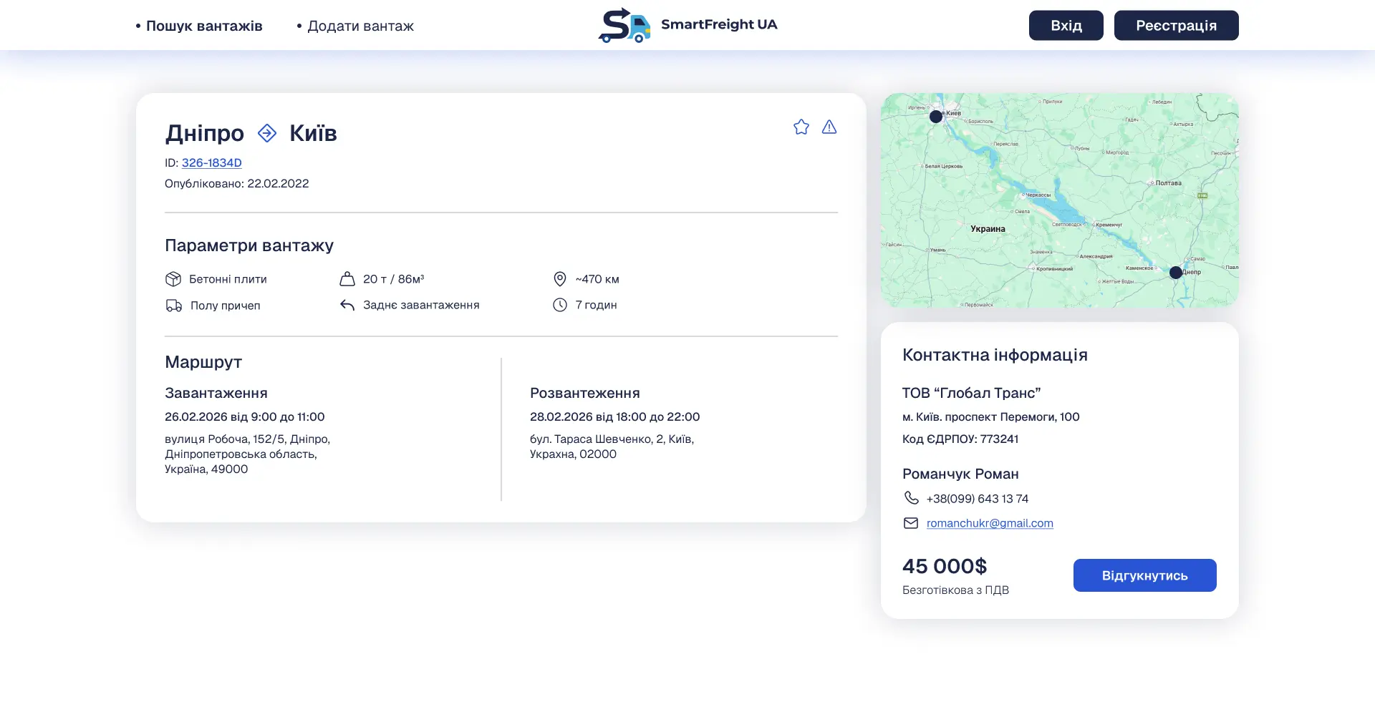This screenshot has width=1375, height=712.
Task: Open email link romanchukr@gmail.com
Action: pyautogui.click(x=990, y=523)
